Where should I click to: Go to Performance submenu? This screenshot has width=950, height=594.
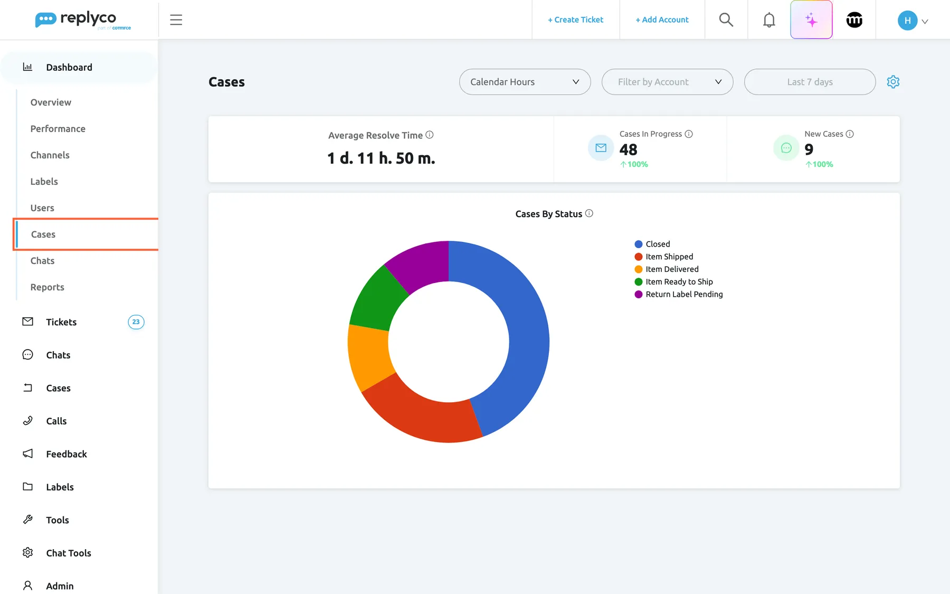click(58, 129)
